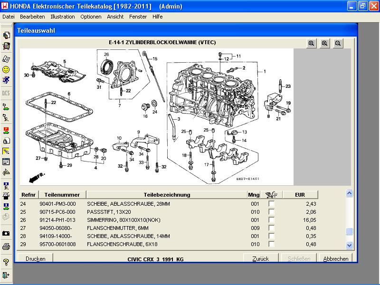Click the DCS icon in left sidebar
This screenshot has width=380, height=285.
[6, 93]
